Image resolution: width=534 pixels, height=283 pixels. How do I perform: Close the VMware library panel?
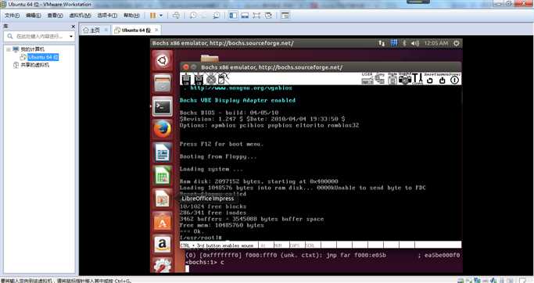click(73, 27)
